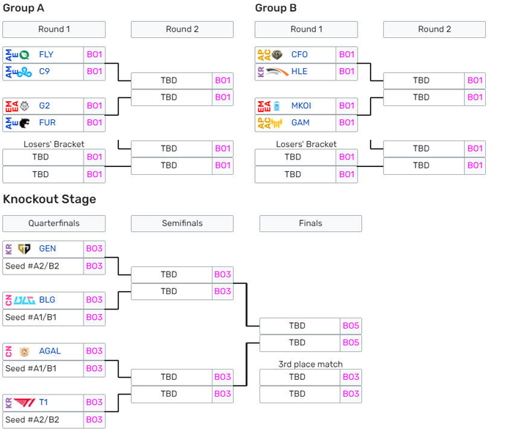This screenshot has height=434, width=513.
Task: Click first TBD slot in 3rd place match
Action: 297,377
